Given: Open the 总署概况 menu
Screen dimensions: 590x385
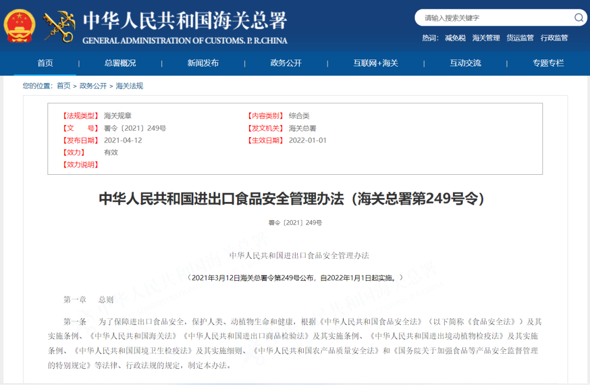Looking at the screenshot, I should click(x=120, y=63).
